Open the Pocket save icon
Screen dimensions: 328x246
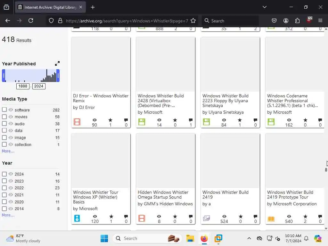(x=274, y=20)
